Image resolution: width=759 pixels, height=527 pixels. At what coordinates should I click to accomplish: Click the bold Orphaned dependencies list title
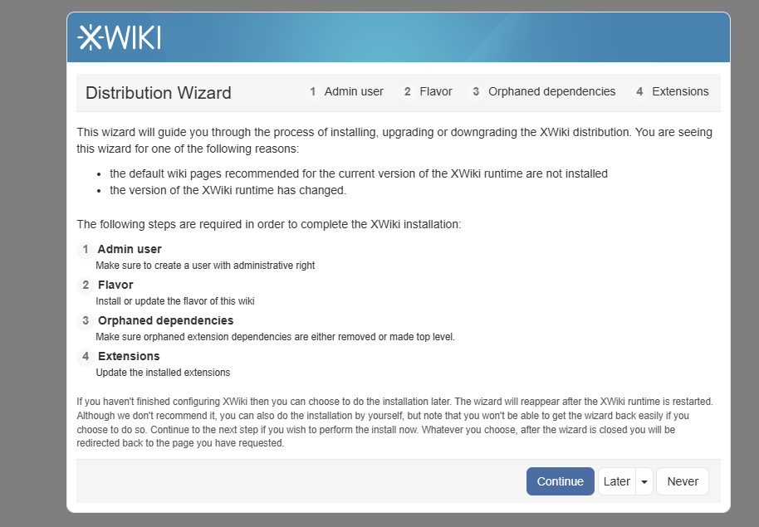coord(165,320)
